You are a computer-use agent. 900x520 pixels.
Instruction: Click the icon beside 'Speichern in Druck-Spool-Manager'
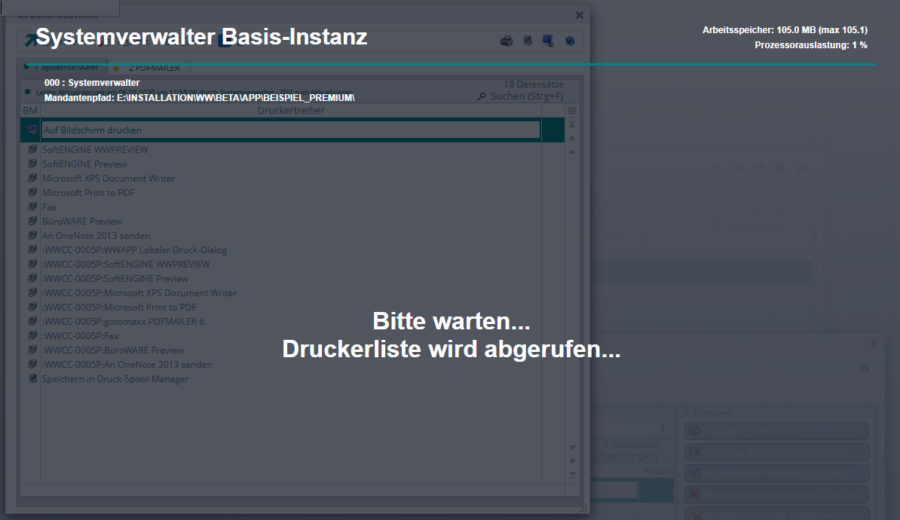tap(32, 378)
